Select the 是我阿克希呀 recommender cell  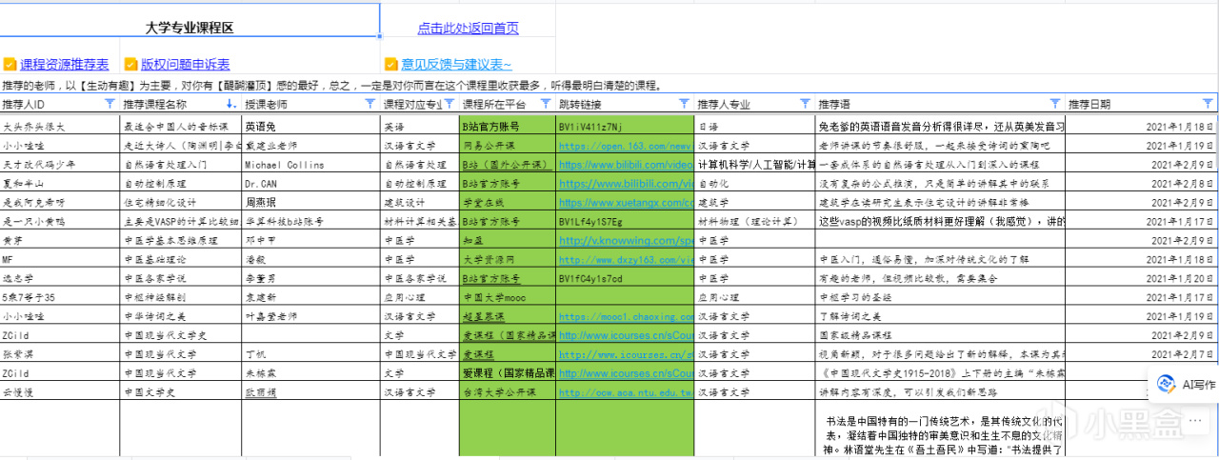(60, 203)
